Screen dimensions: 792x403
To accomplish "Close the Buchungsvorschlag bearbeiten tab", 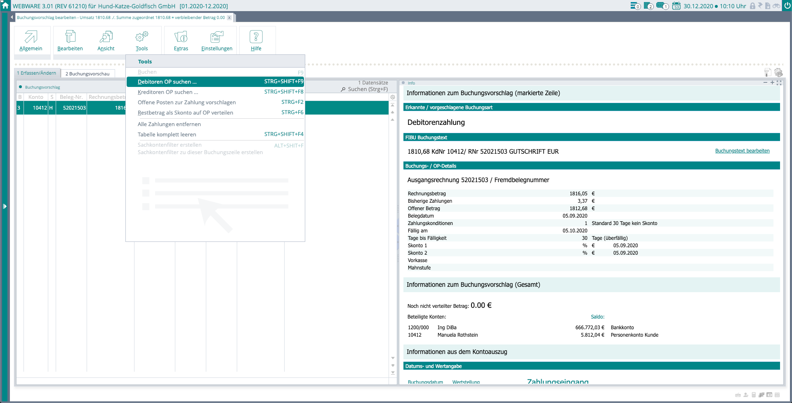I will [229, 18].
